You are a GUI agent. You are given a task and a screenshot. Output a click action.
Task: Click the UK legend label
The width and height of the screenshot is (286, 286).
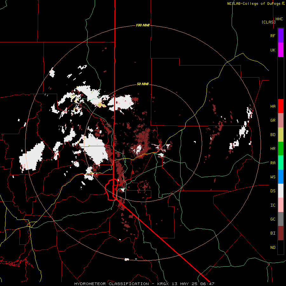pos(273,50)
